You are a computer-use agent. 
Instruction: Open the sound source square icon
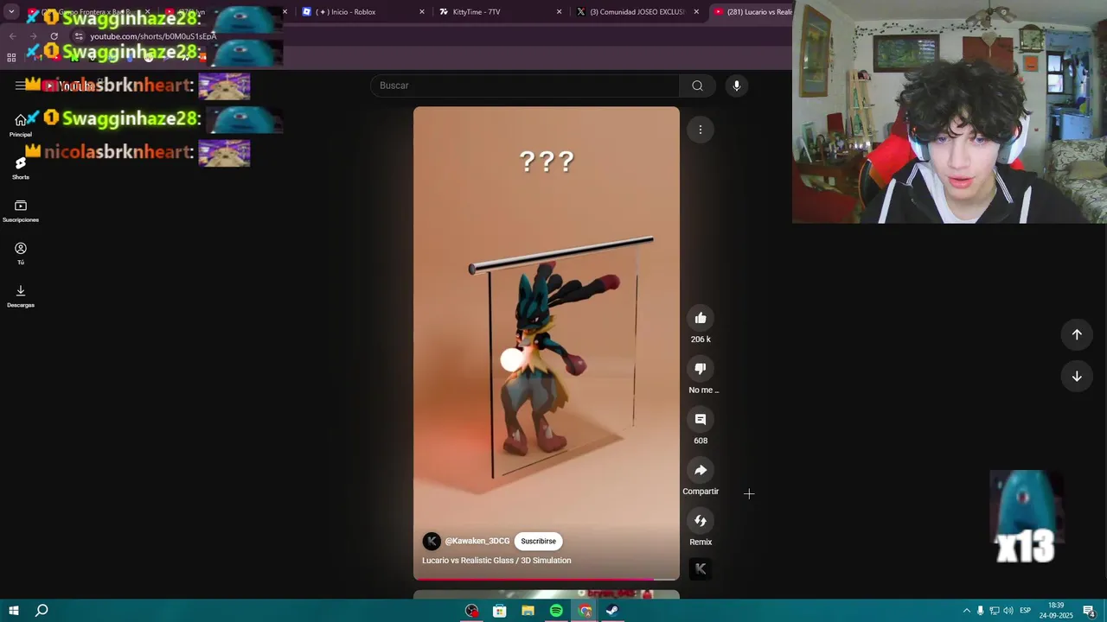click(x=701, y=569)
